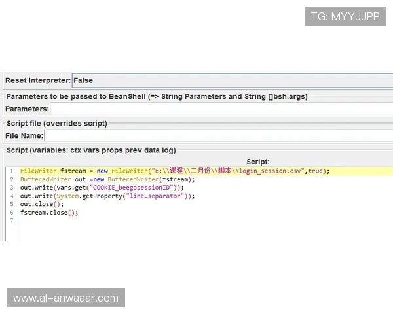Click line number 3 in the gutter

pos(11,188)
